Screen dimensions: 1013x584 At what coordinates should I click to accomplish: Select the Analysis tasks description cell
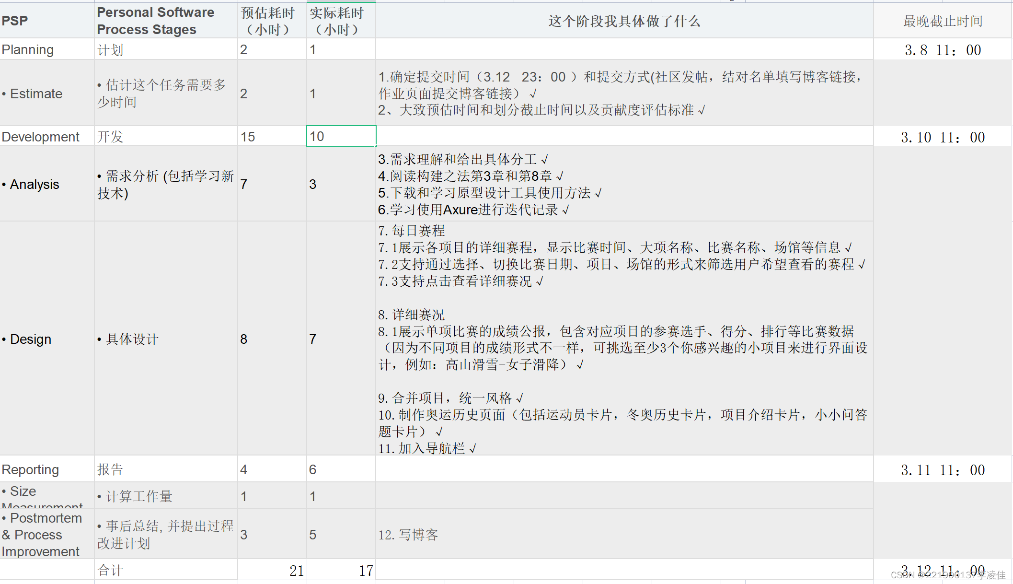[624, 184]
